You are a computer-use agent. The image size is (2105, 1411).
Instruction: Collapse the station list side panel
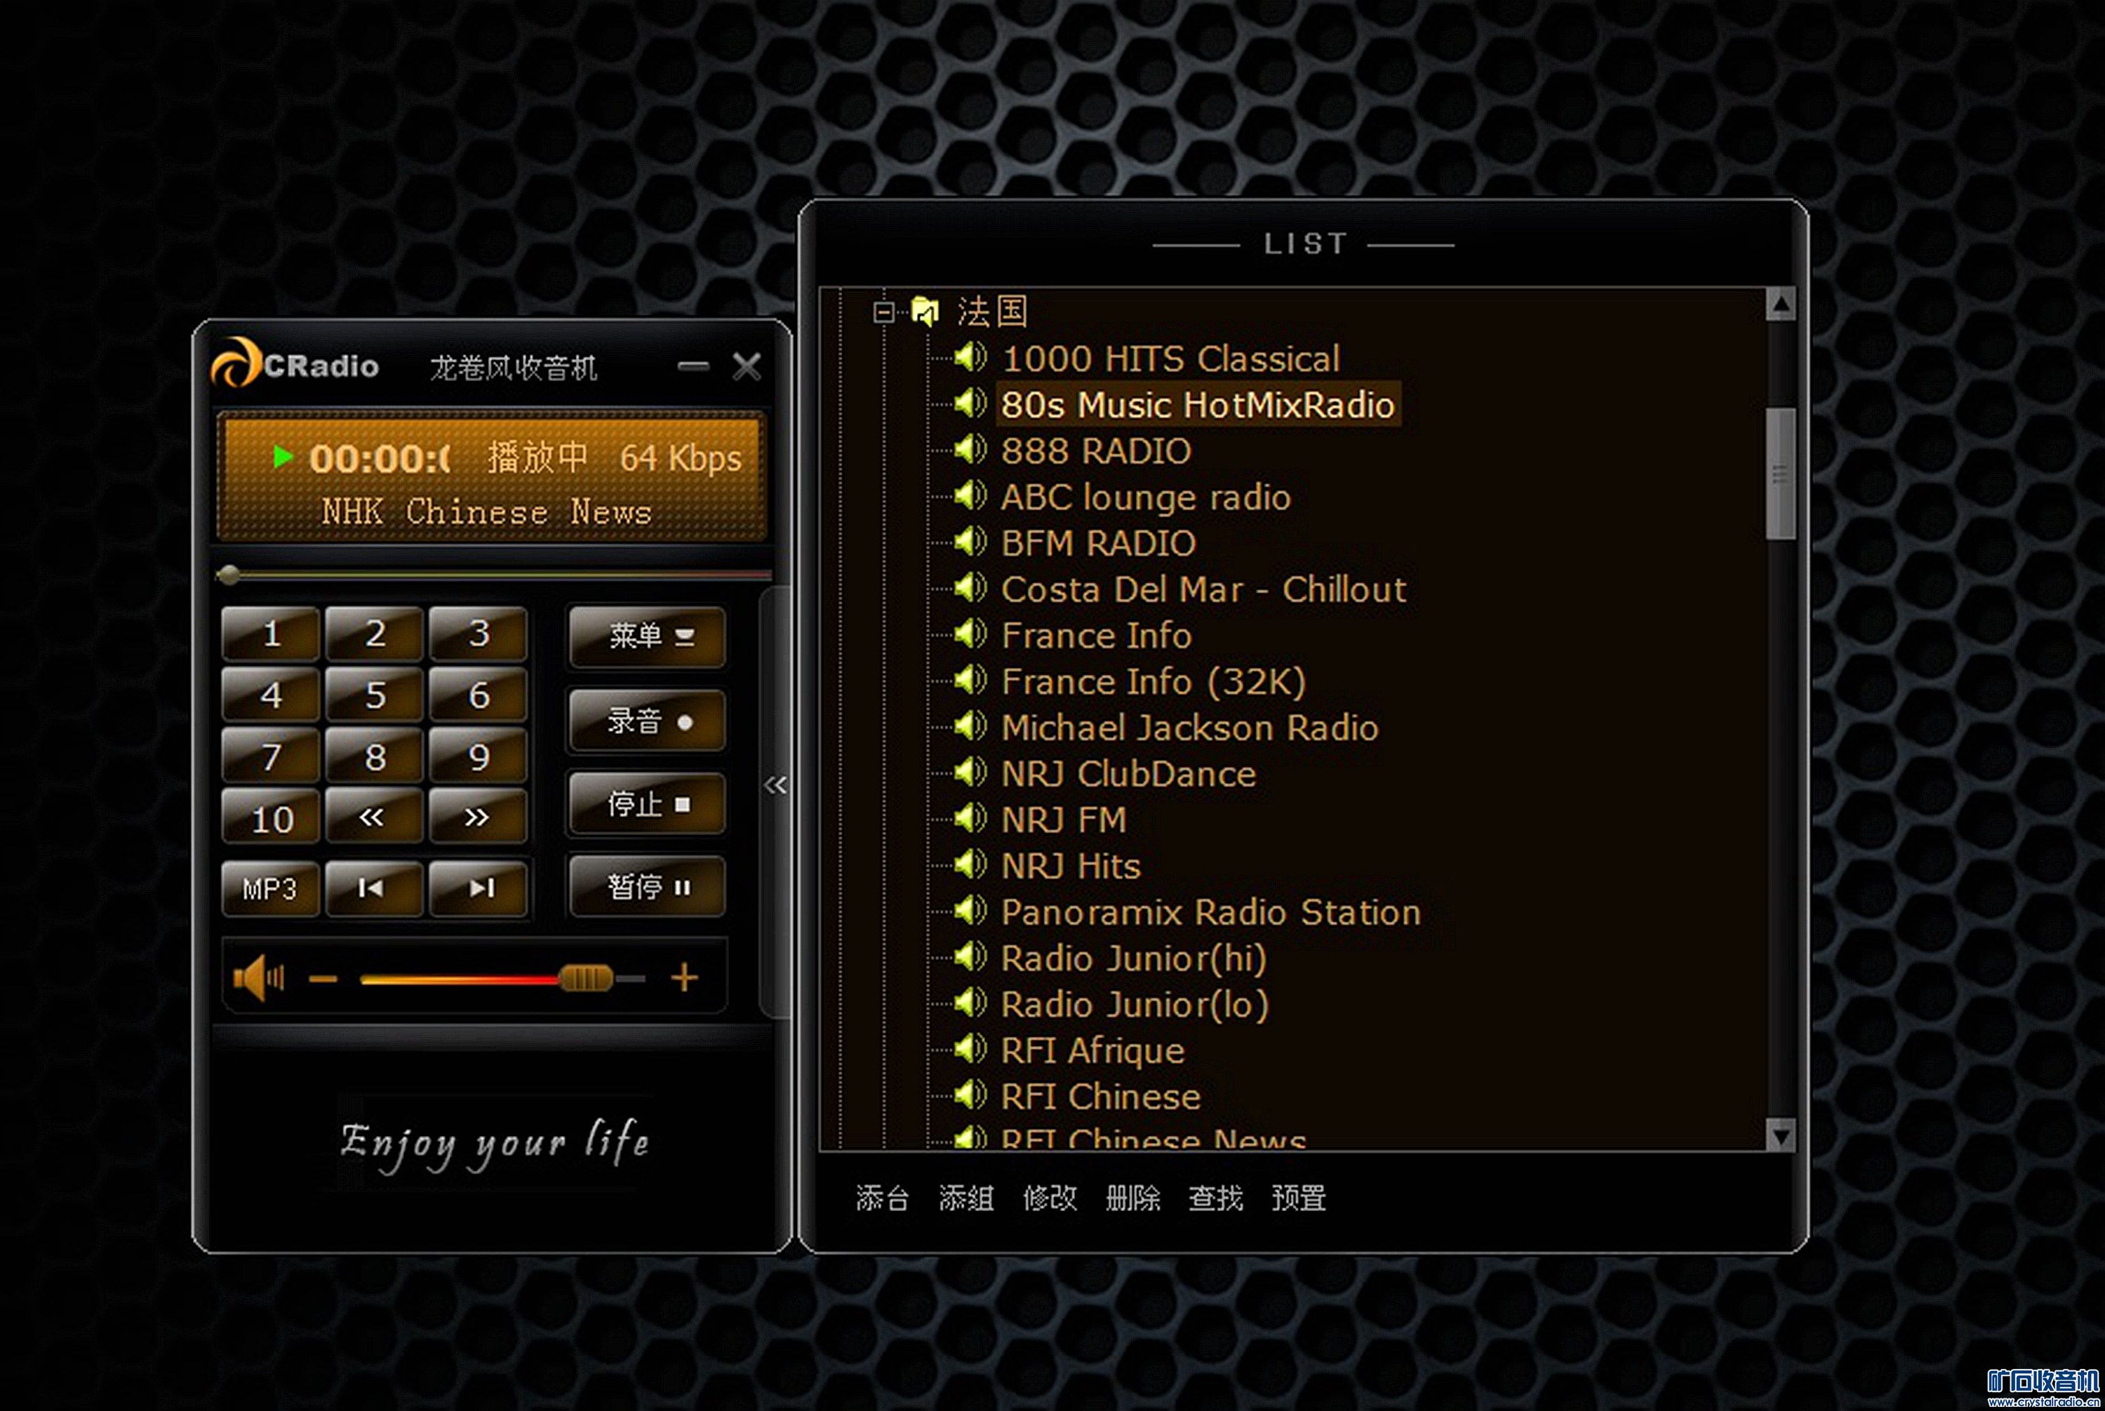click(x=775, y=786)
